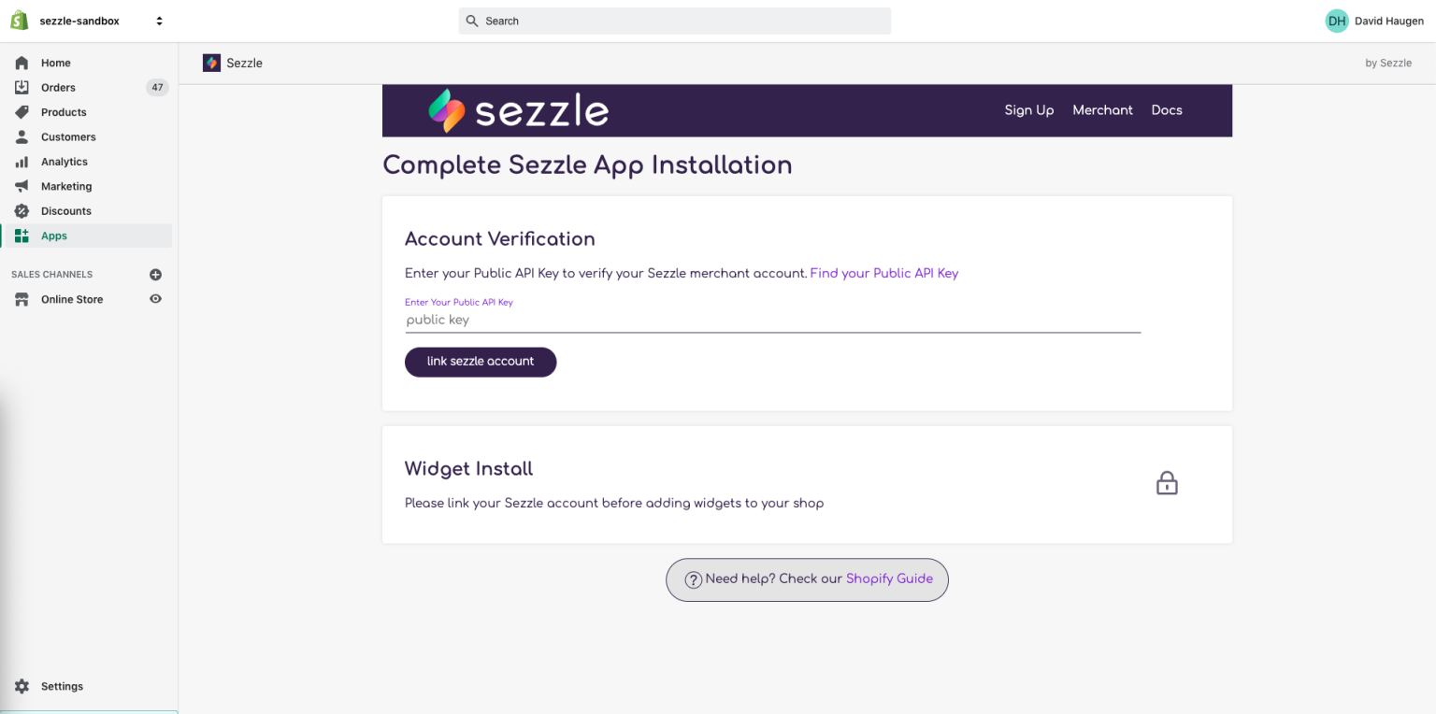Viewport: 1436px width, 714px height.
Task: Click the top Search bar
Action: (x=674, y=21)
